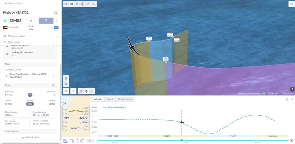Click the Ground distance 539 nm value
This screenshot has height=144, width=295.
point(36,115)
